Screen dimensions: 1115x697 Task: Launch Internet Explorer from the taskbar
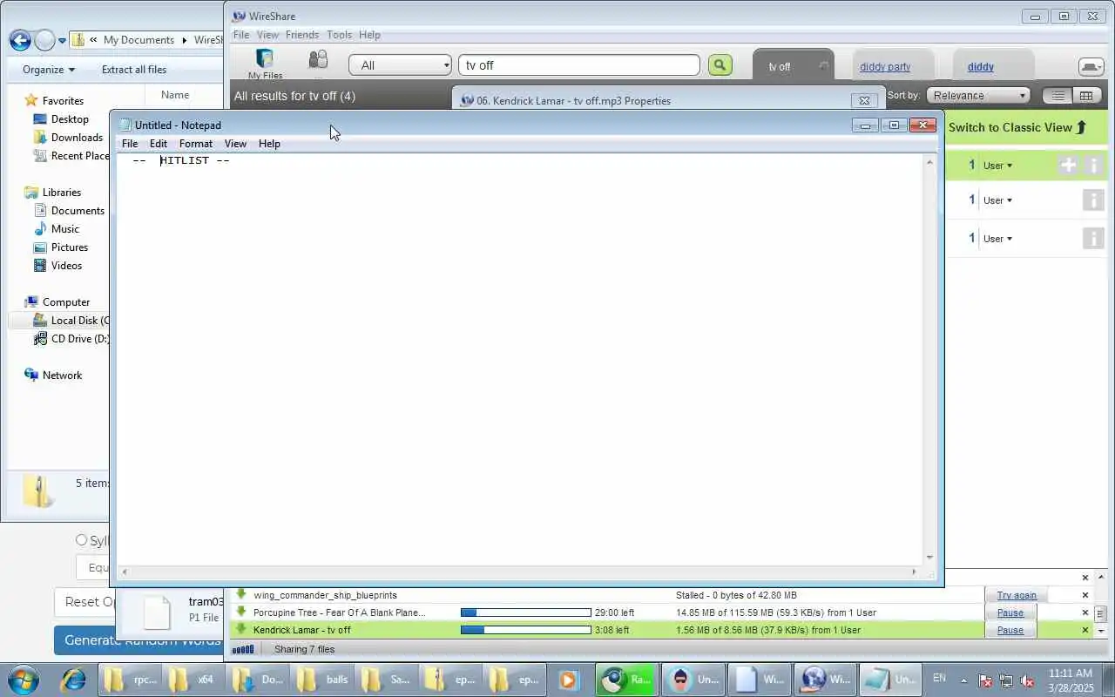[72, 680]
